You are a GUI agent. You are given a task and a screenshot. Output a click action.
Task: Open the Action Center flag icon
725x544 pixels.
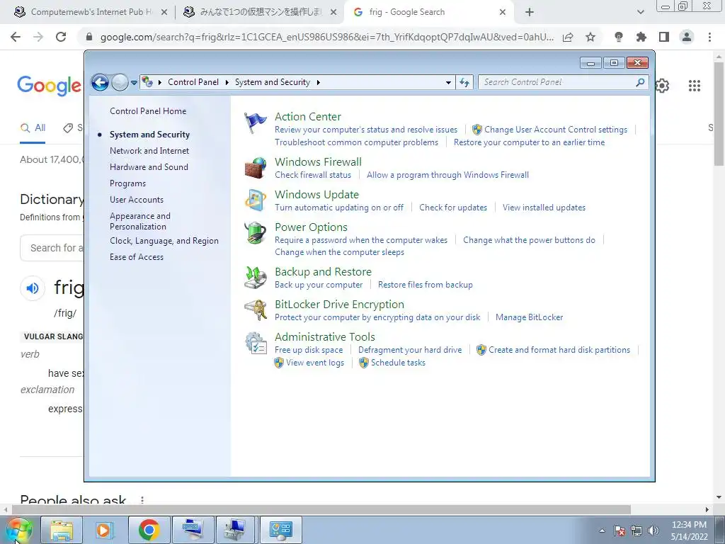tap(255, 123)
